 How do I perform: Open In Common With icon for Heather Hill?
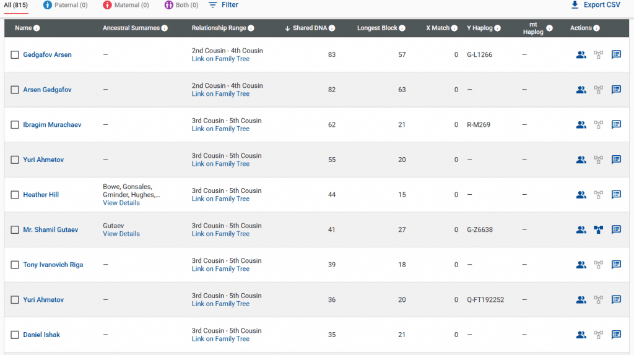click(x=581, y=195)
